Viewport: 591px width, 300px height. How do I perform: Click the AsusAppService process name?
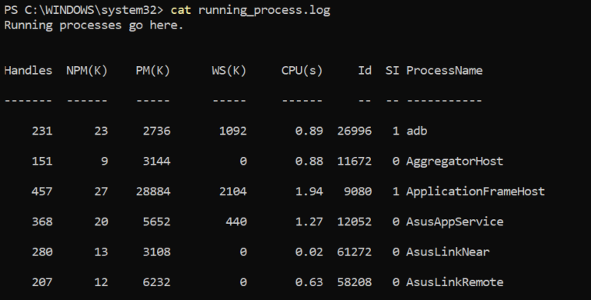point(455,222)
